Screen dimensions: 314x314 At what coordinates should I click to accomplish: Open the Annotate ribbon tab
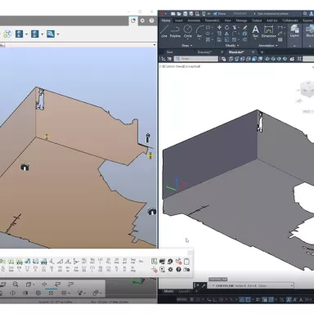(x=194, y=20)
